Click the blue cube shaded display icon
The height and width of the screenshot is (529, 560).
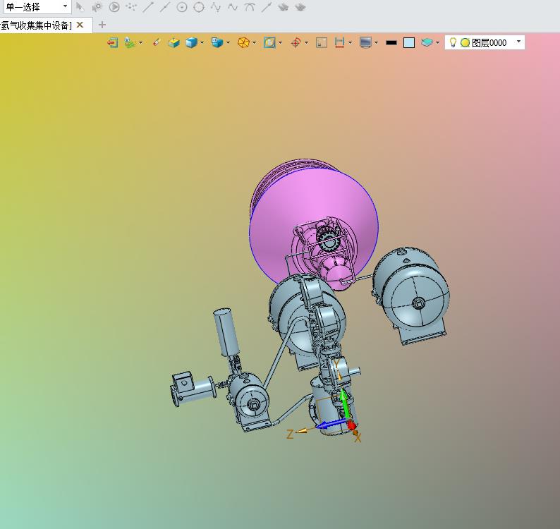click(x=191, y=43)
